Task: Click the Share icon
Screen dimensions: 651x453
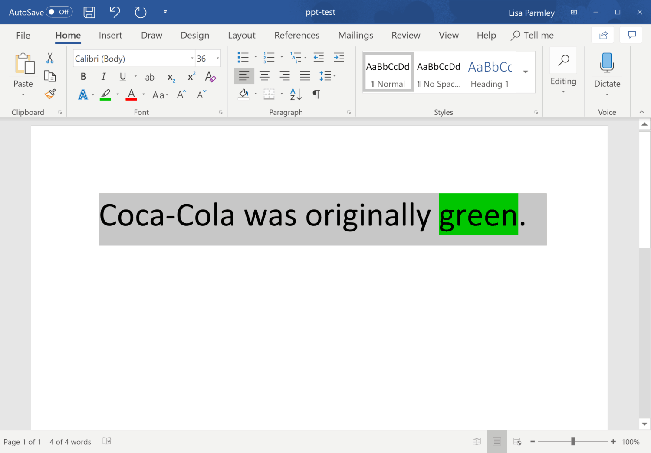Action: (x=603, y=35)
